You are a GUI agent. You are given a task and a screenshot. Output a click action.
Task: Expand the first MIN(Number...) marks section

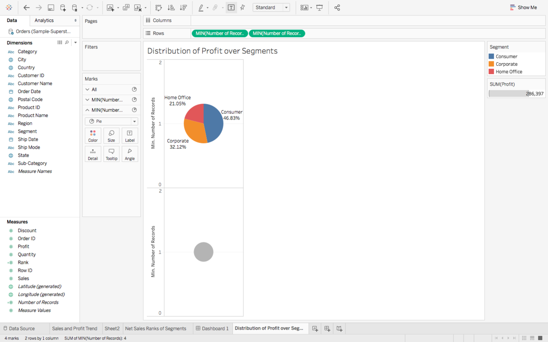tap(88, 100)
